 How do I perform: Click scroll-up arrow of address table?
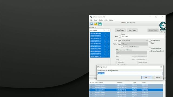pyautogui.click(x=164, y=85)
